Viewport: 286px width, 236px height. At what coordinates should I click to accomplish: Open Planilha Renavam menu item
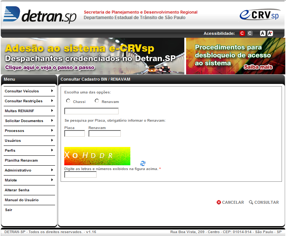[21, 161]
